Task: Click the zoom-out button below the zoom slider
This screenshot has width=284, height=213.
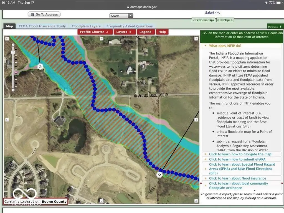Action: coord(13,90)
